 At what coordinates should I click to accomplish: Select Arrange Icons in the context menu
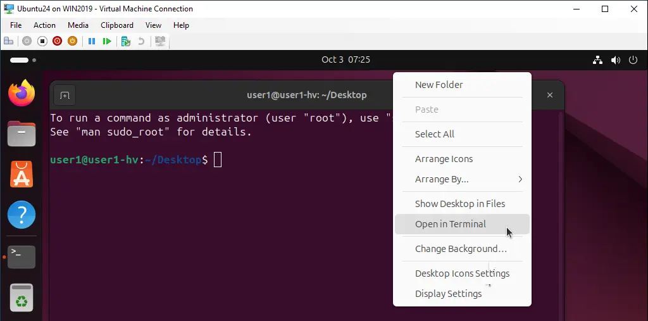point(462,159)
